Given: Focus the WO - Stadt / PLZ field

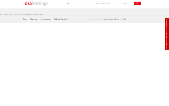Looking at the screenshot, I should click(108, 3).
